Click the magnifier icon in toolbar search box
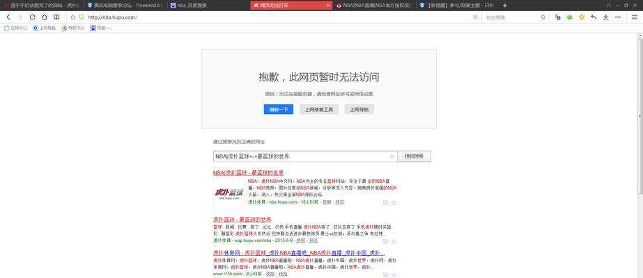643x278 pixels. click(x=543, y=17)
